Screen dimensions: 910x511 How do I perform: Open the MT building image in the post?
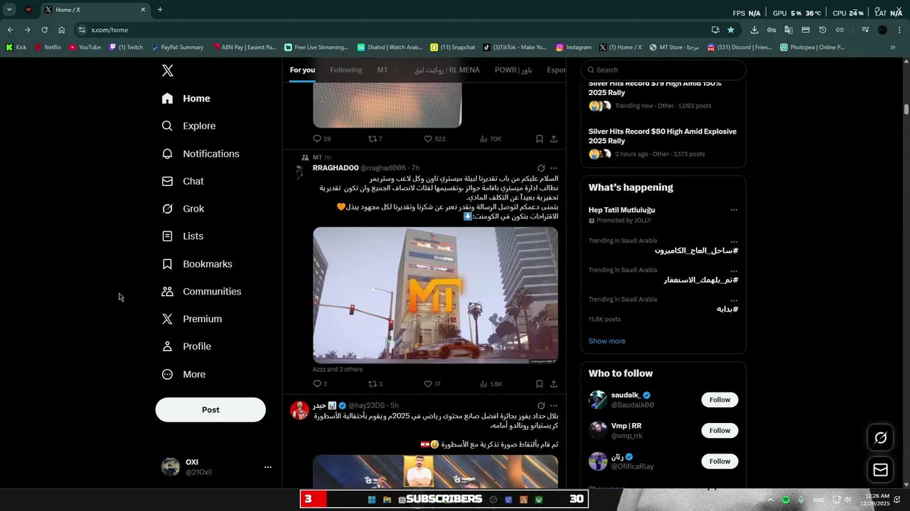(435, 295)
